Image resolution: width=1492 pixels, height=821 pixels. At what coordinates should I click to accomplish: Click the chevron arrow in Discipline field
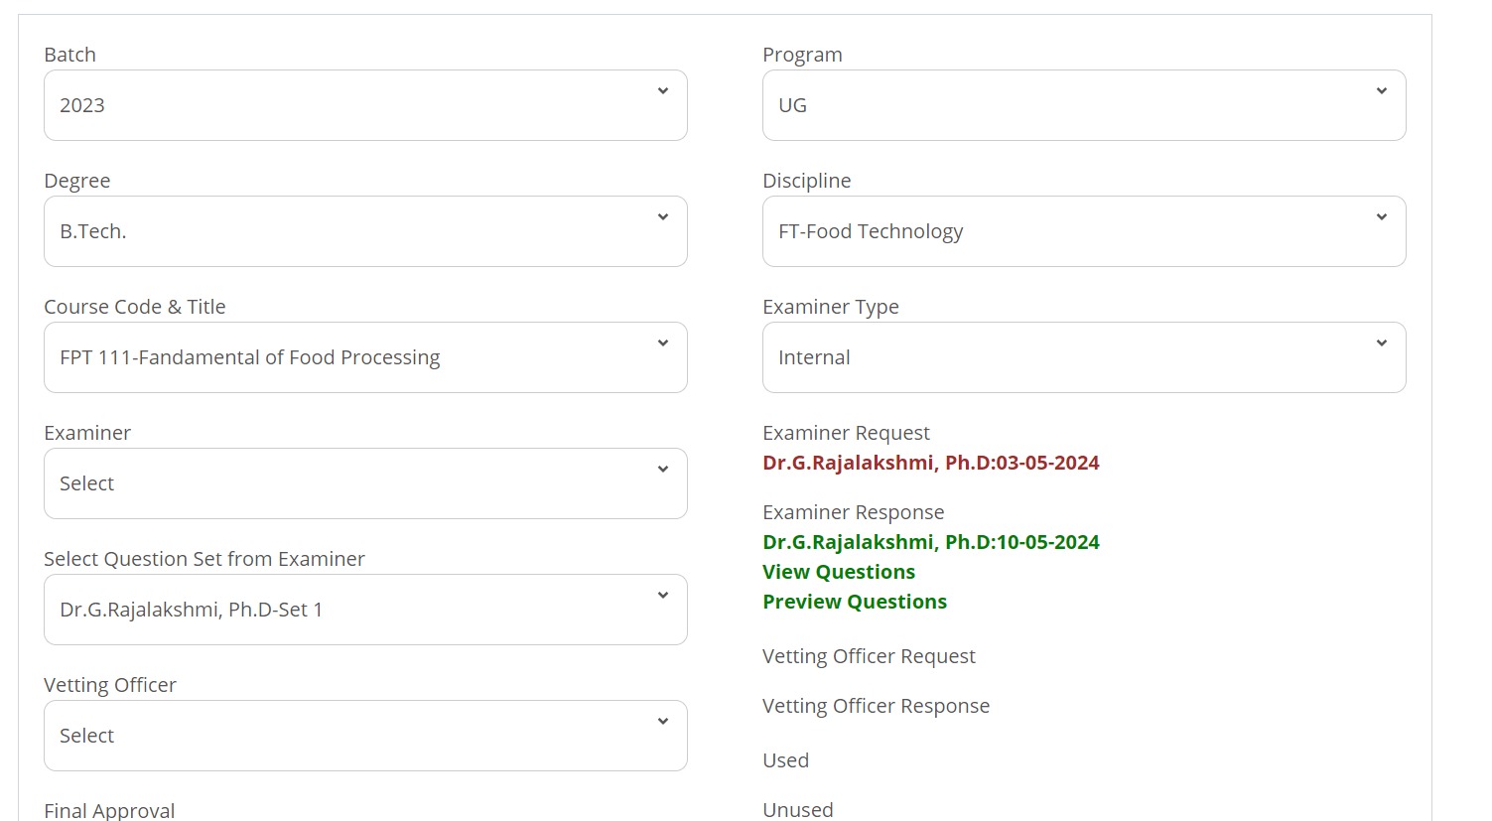[x=1381, y=217]
